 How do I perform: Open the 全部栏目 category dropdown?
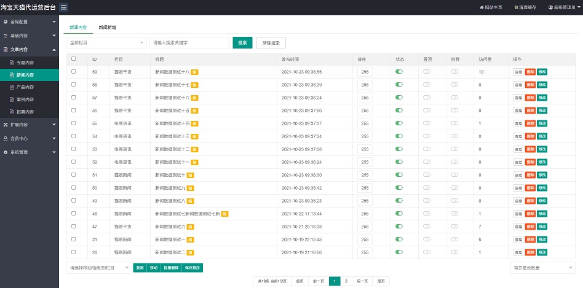pos(106,43)
